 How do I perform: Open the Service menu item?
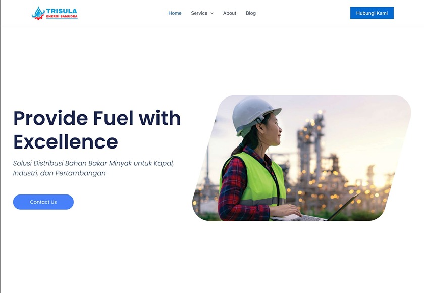pyautogui.click(x=199, y=13)
